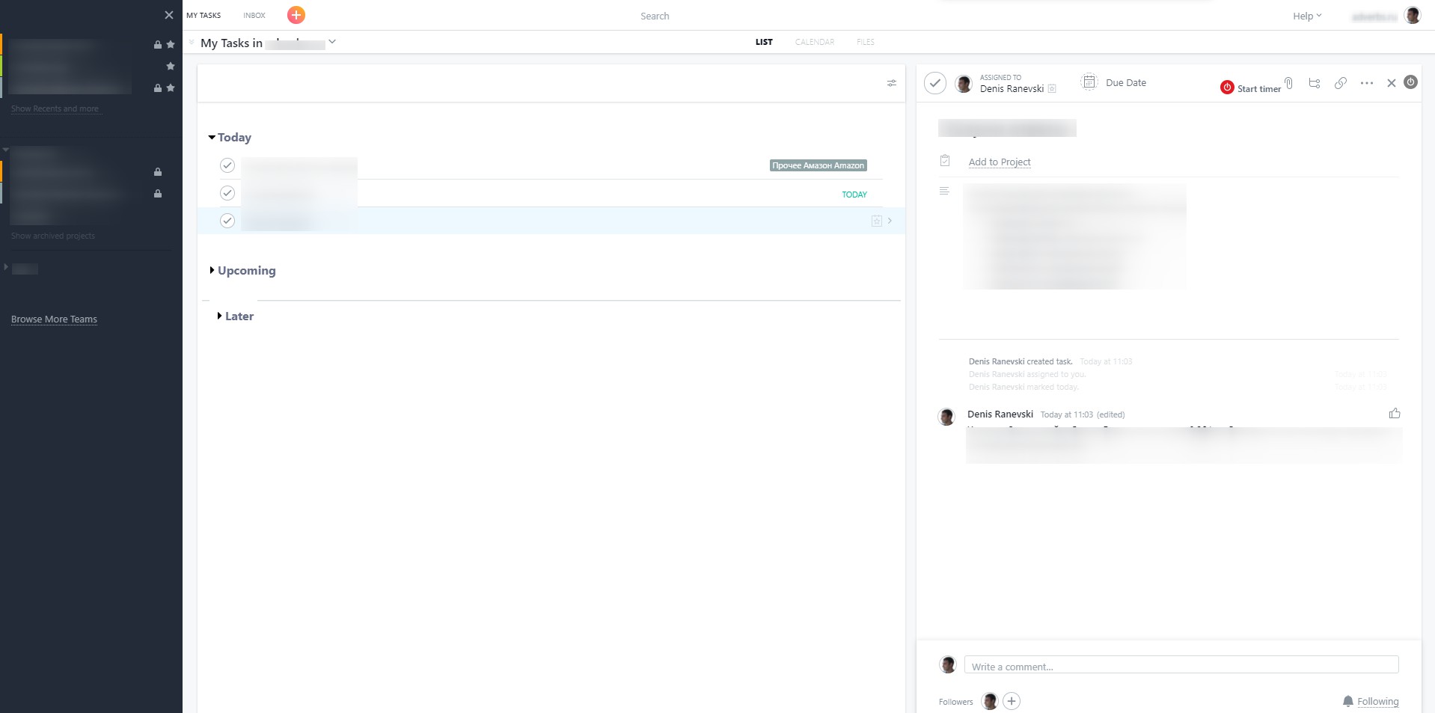Click the small icon beside Denis Ranevski assignee name
This screenshot has width=1435, height=713.
pos(1052,89)
